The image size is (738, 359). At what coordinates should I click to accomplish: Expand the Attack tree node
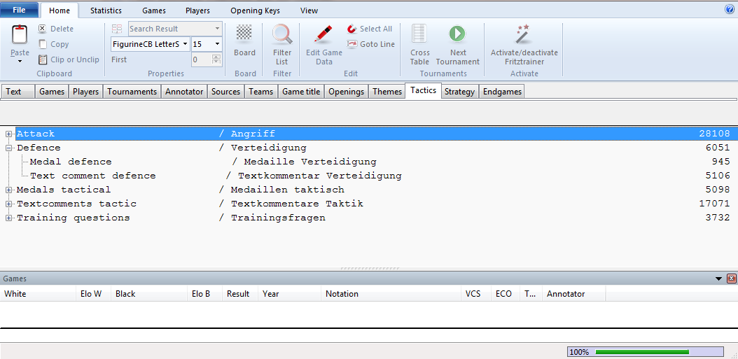pyautogui.click(x=9, y=134)
